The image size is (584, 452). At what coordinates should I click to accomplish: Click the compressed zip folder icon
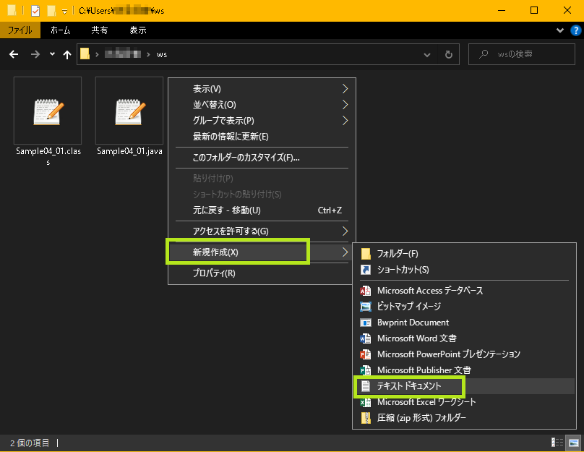tap(365, 418)
